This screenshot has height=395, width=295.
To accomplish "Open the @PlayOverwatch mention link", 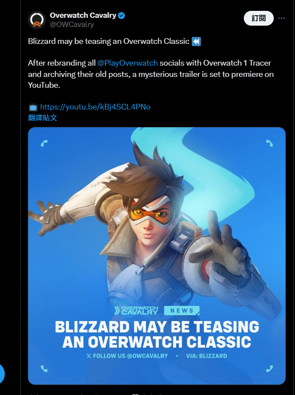I will (x=128, y=63).
